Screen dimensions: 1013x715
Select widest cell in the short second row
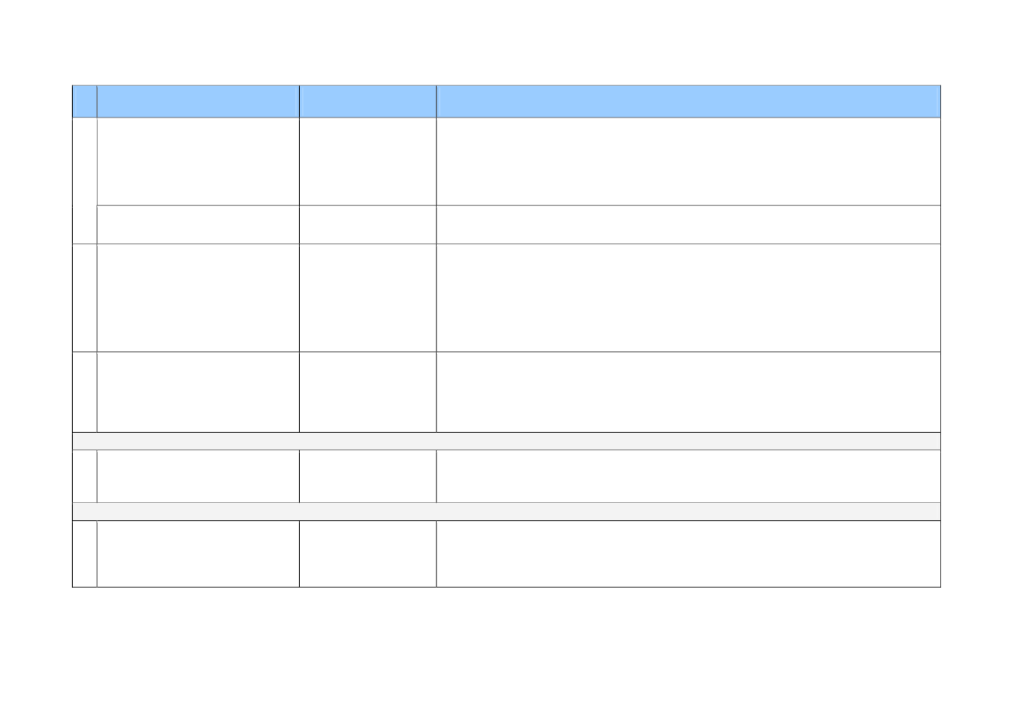coord(689,224)
